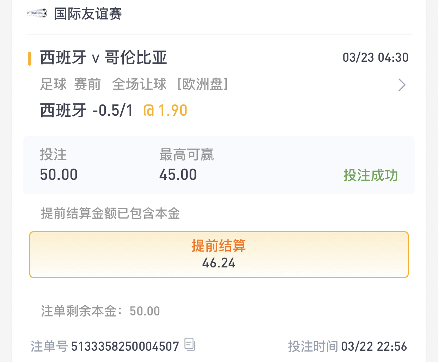
Task: Click the orange marker beside match title
Action: coord(30,59)
